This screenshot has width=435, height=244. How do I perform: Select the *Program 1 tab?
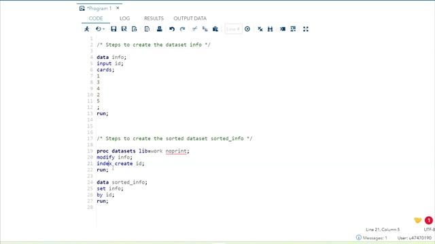pos(99,9)
